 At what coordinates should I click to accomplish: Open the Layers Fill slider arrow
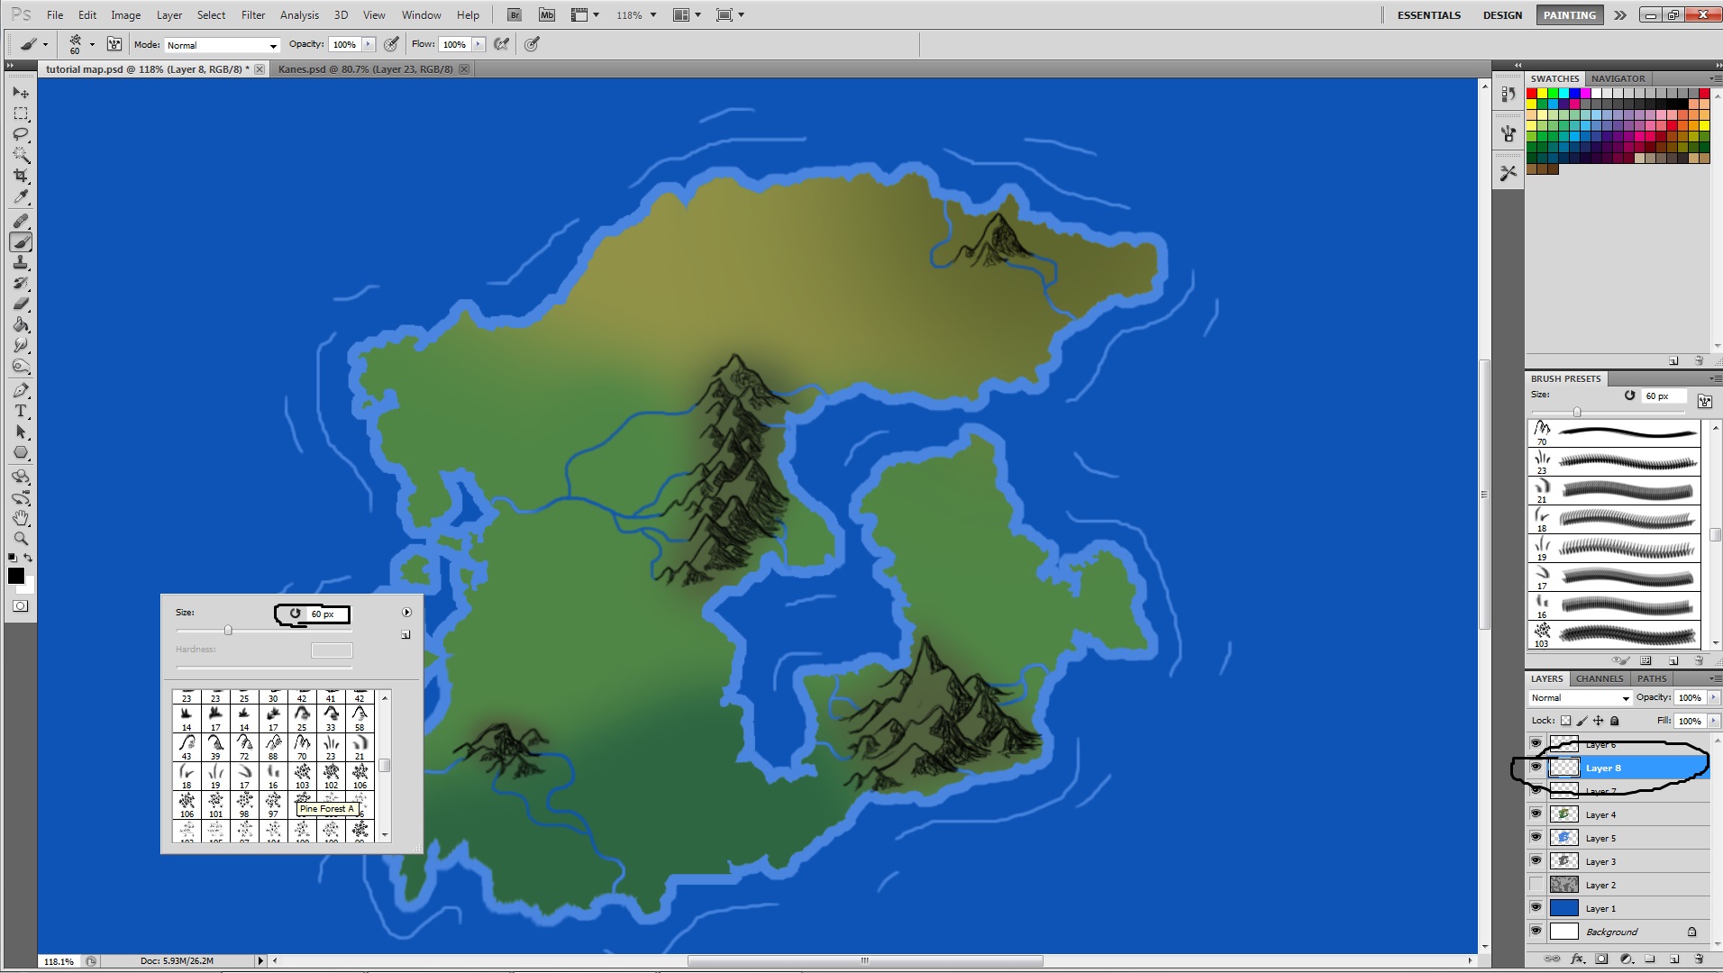pyautogui.click(x=1713, y=721)
